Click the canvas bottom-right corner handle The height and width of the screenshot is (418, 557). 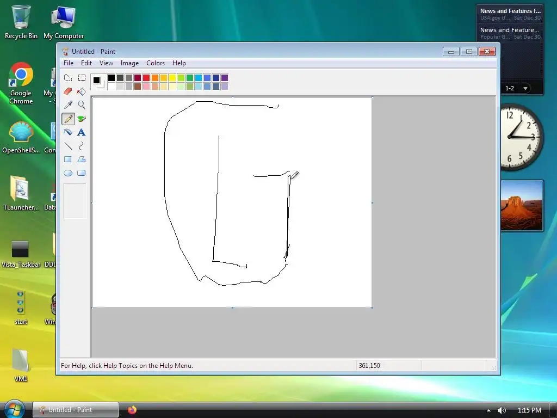point(372,308)
